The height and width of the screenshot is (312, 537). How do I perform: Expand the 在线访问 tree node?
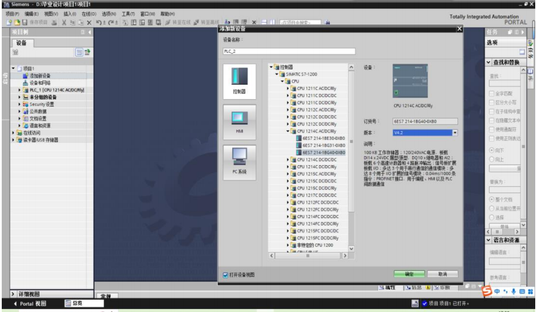click(x=13, y=133)
